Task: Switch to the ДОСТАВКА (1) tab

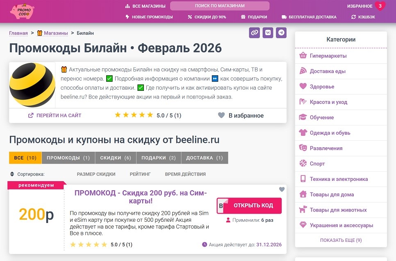Action: pyautogui.click(x=205, y=158)
